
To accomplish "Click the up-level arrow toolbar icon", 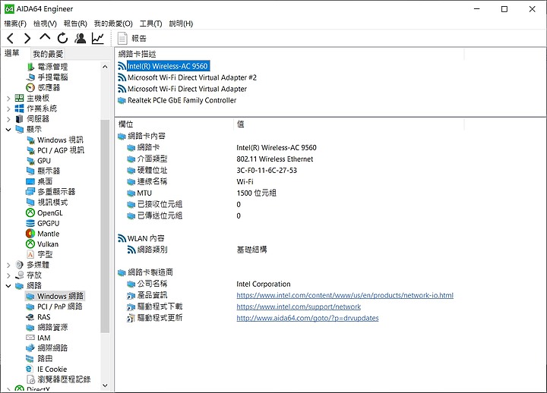I will 45,38.
